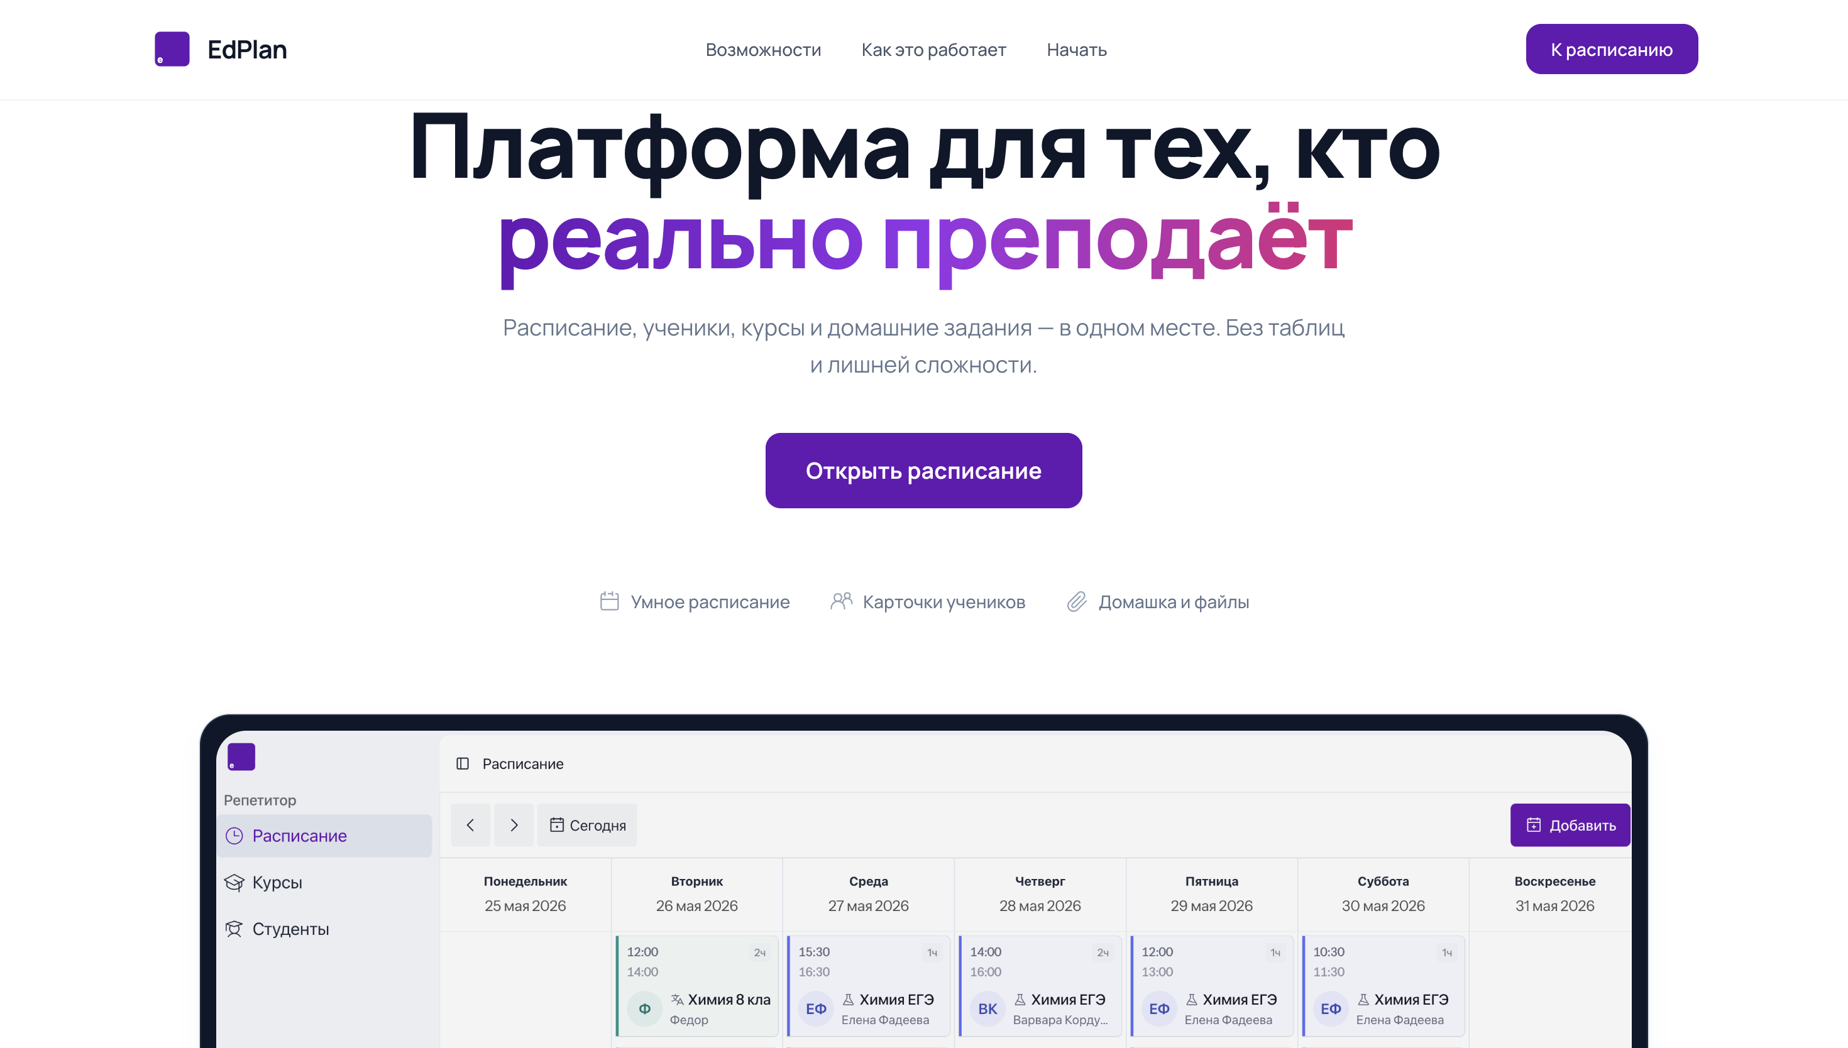
Task: Go to the Начать nav link
Action: click(1076, 50)
